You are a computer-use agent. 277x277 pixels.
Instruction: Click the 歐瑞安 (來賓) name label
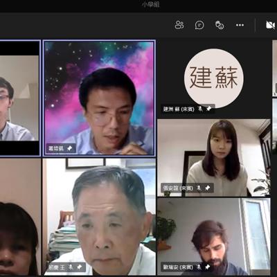(178, 267)
